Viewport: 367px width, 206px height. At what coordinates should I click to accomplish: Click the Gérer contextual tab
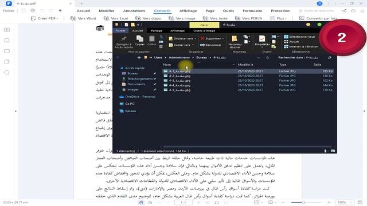click(x=204, y=25)
